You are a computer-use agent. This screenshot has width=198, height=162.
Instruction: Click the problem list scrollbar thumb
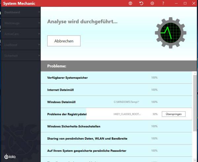pyautogui.click(x=195, y=104)
